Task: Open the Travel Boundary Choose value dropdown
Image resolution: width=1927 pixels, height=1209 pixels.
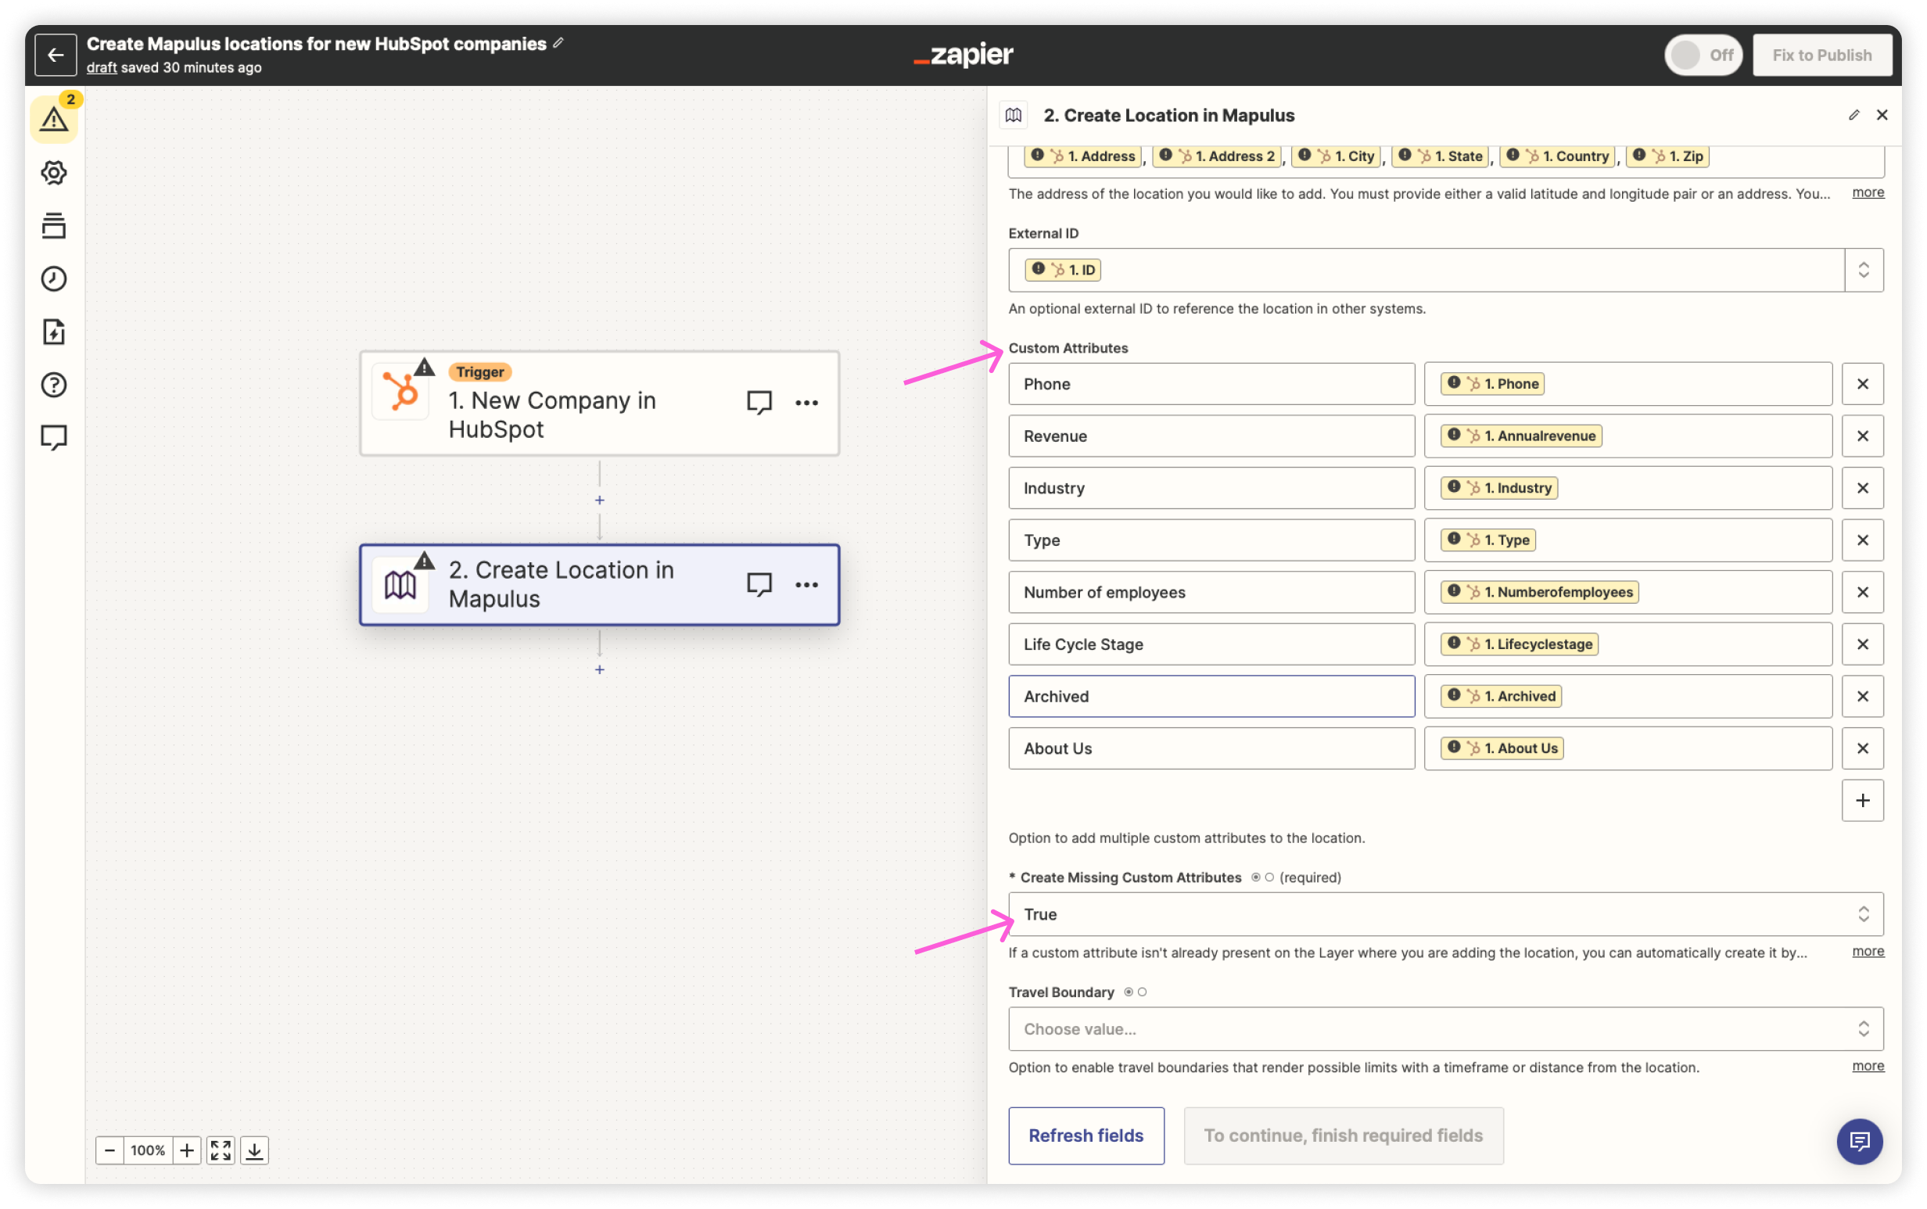Action: (1446, 1029)
